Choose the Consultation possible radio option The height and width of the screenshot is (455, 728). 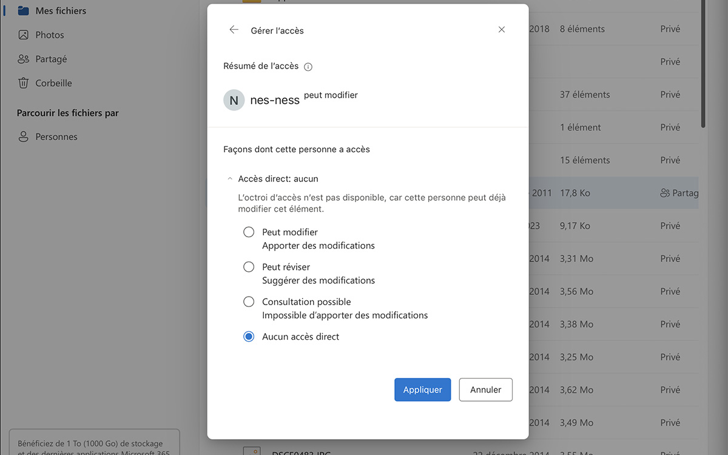click(x=249, y=302)
